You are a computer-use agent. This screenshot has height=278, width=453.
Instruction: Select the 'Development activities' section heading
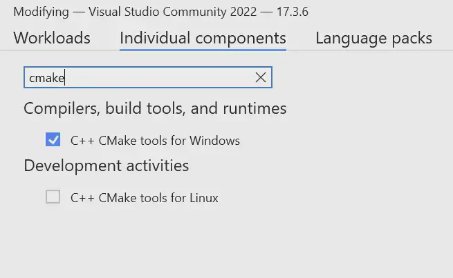pos(107,166)
